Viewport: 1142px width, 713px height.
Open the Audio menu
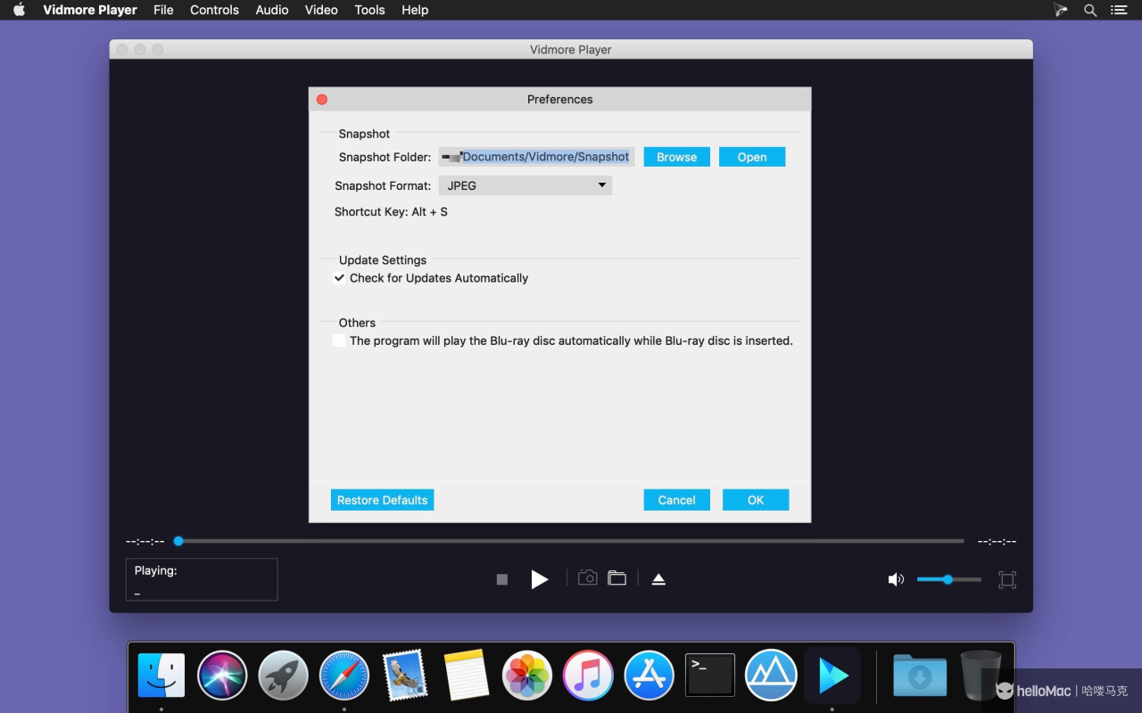[x=272, y=10]
